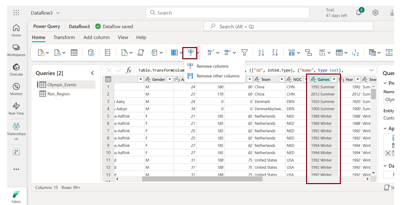Image resolution: width=404 pixels, height=205 pixels.
Task: Click the Group by icon
Action: [308, 53]
